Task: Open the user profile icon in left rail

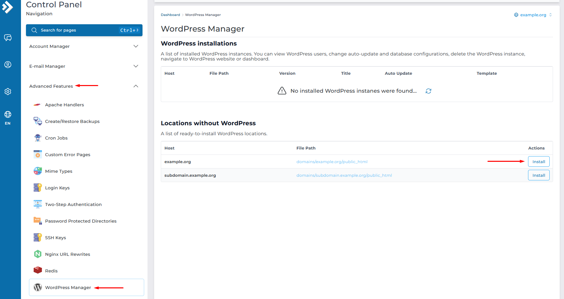Action: (x=8, y=64)
